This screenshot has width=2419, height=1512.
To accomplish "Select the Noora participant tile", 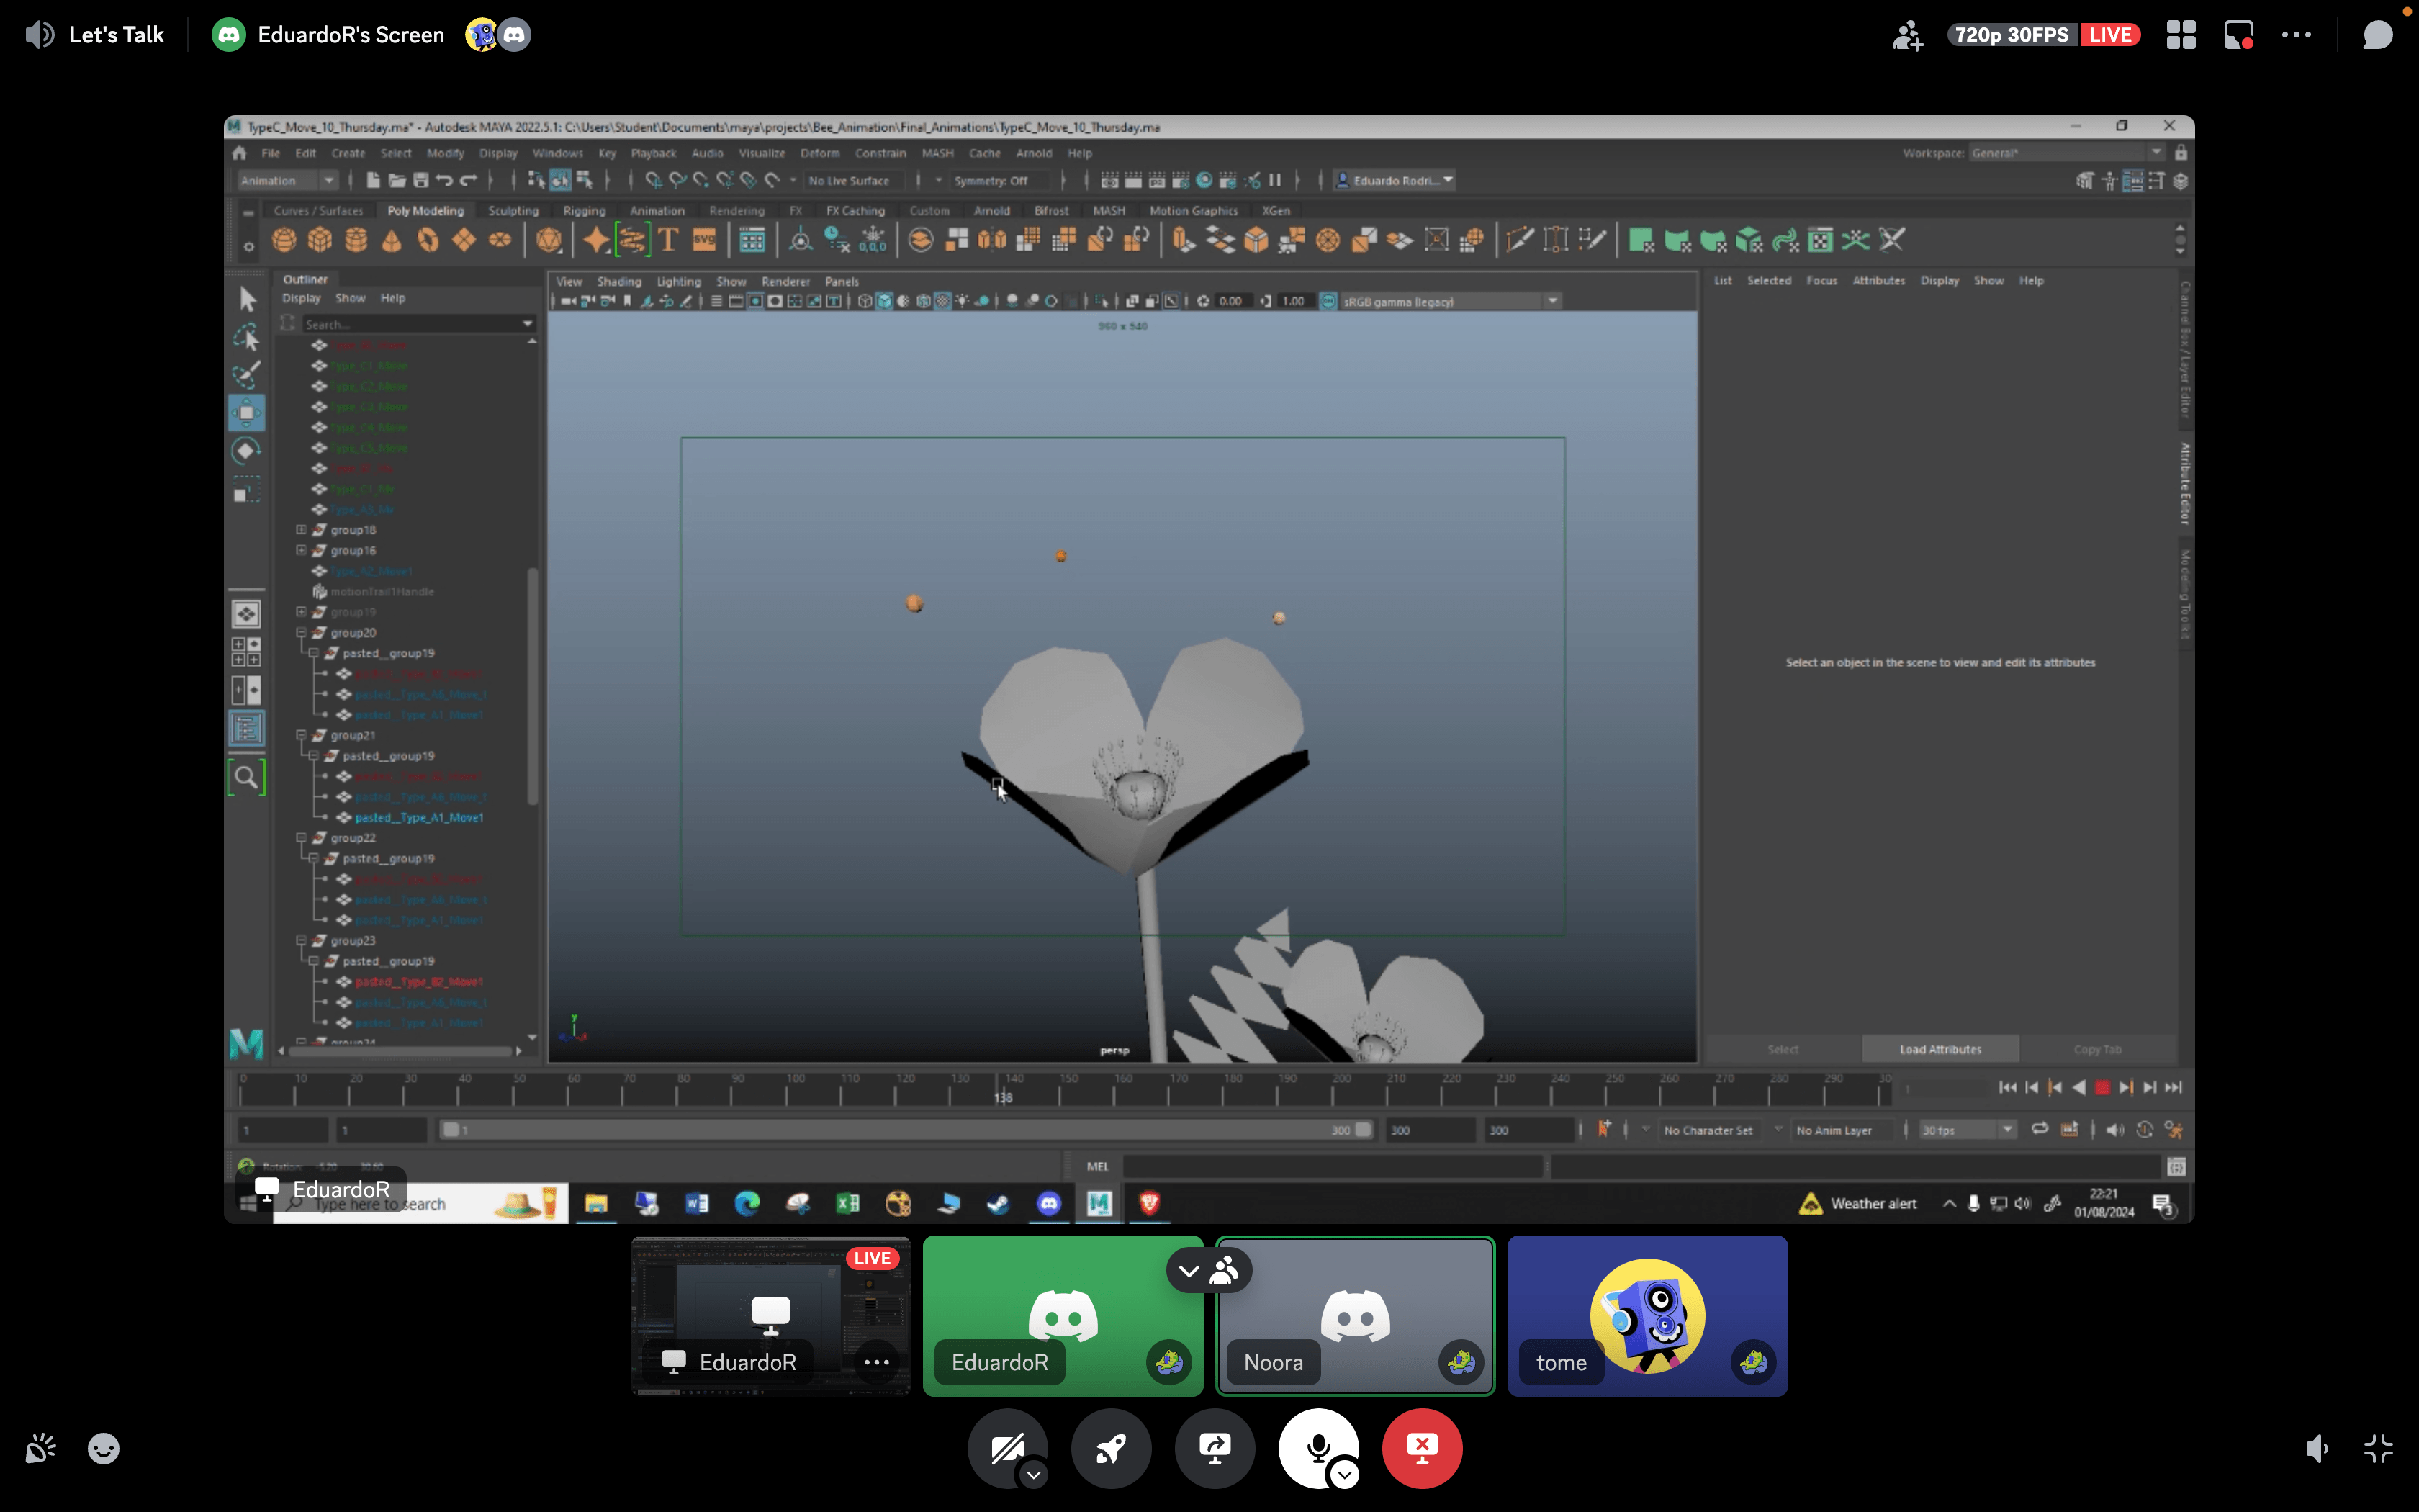I will click(1354, 1315).
